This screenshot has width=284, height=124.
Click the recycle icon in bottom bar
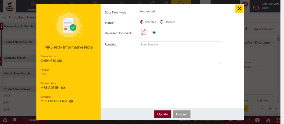tap(5, 120)
